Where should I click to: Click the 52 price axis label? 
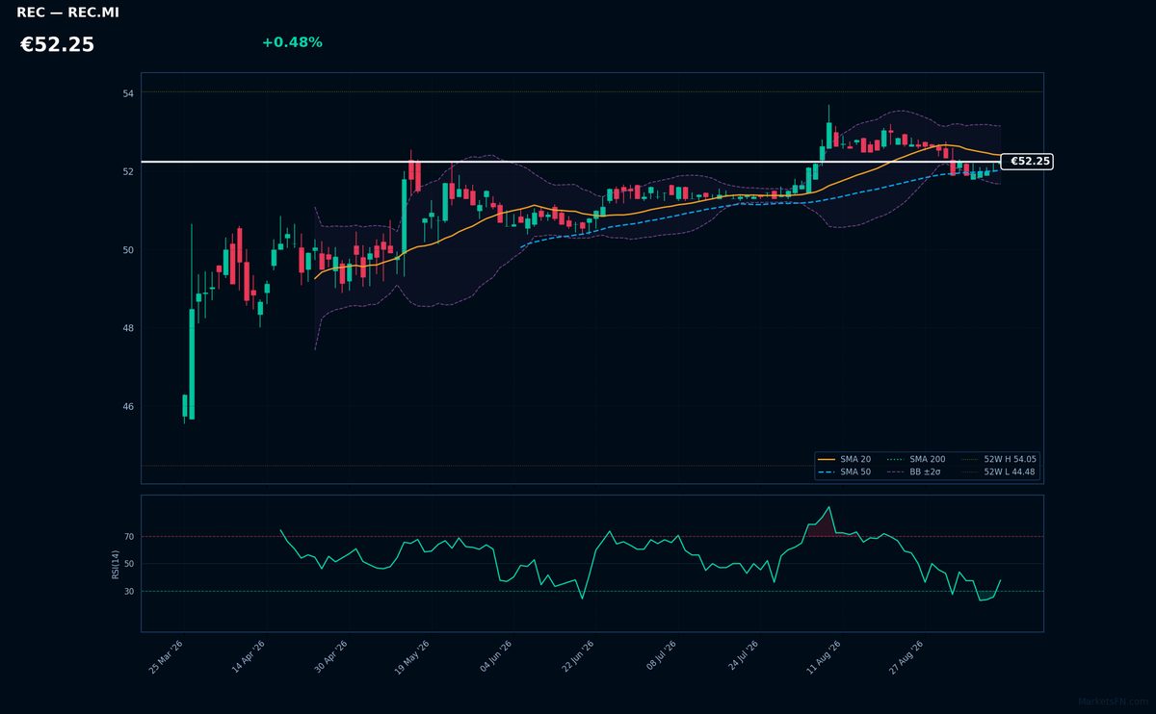(x=128, y=171)
